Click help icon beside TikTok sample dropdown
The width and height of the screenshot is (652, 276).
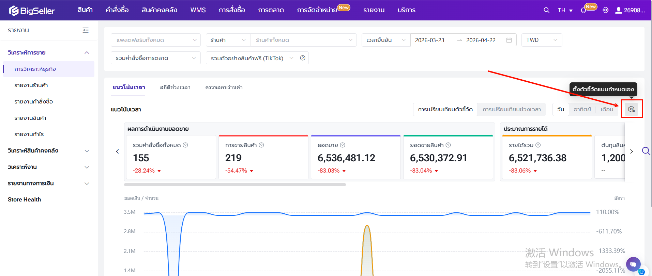pyautogui.click(x=303, y=58)
